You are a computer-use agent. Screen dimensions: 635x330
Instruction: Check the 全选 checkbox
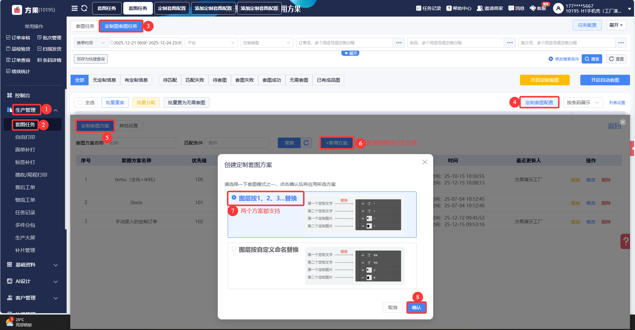80,103
